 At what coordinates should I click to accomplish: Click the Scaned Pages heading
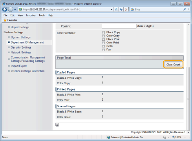tap(66, 106)
